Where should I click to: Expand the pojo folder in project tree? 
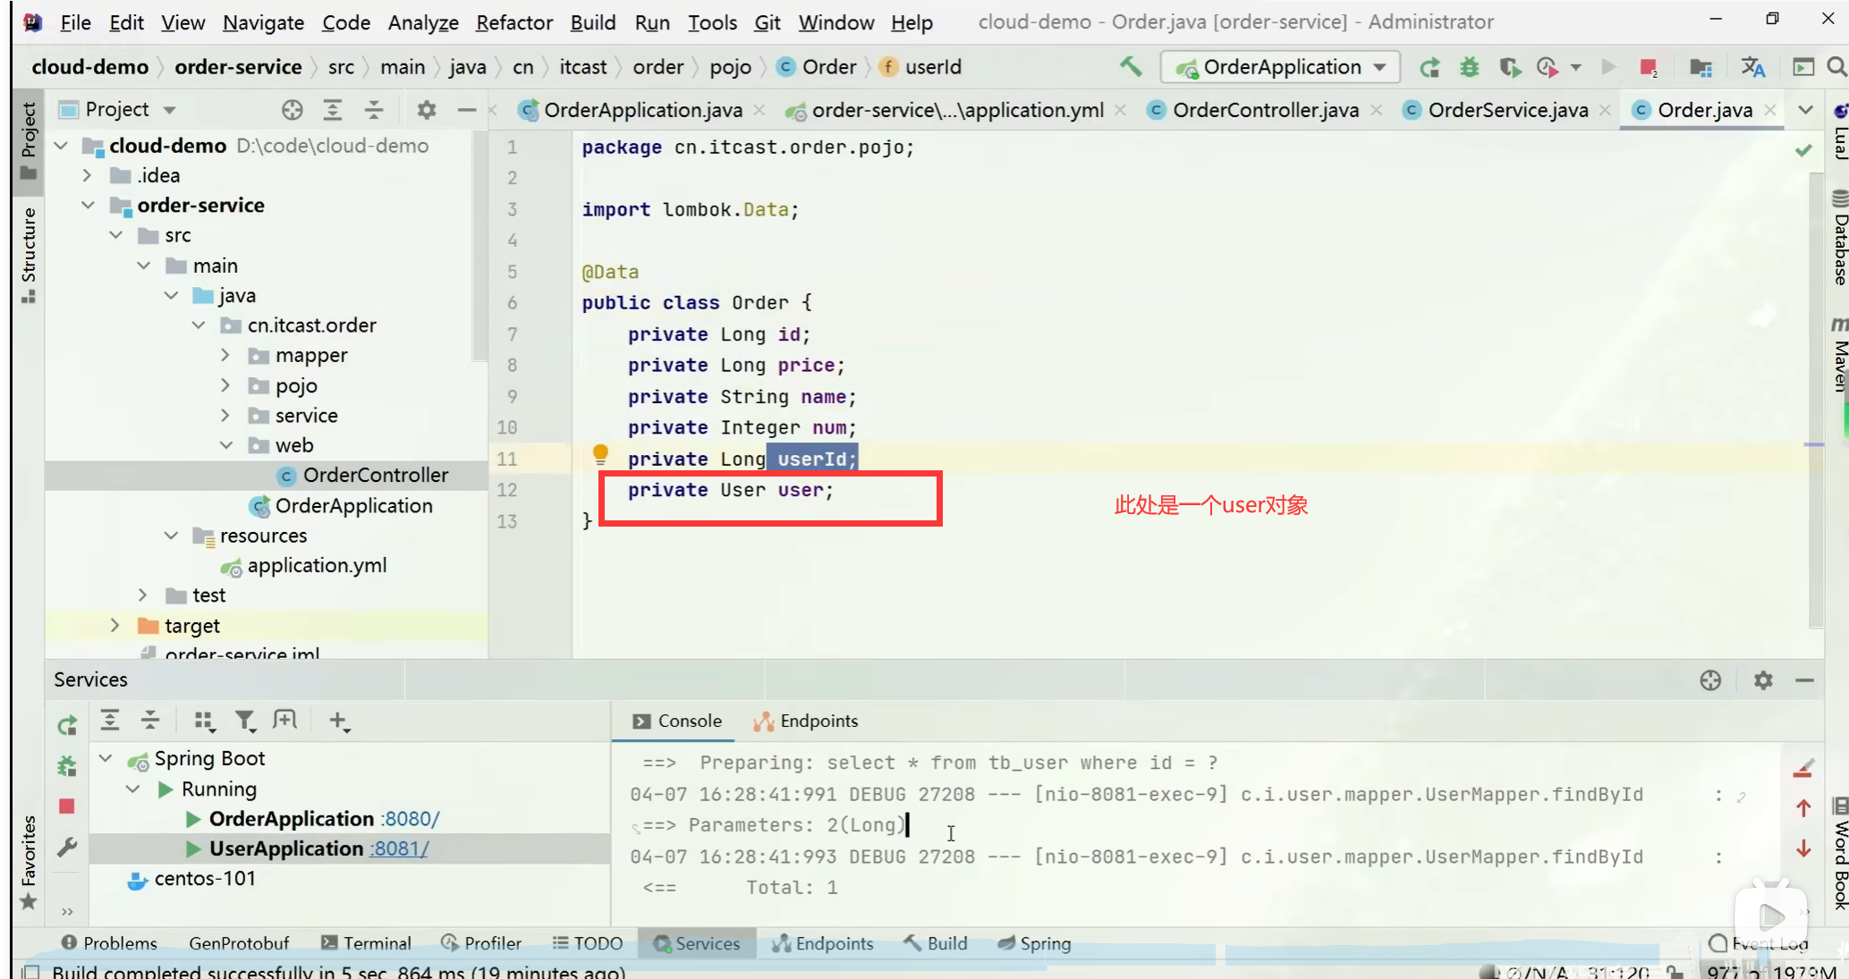point(225,385)
